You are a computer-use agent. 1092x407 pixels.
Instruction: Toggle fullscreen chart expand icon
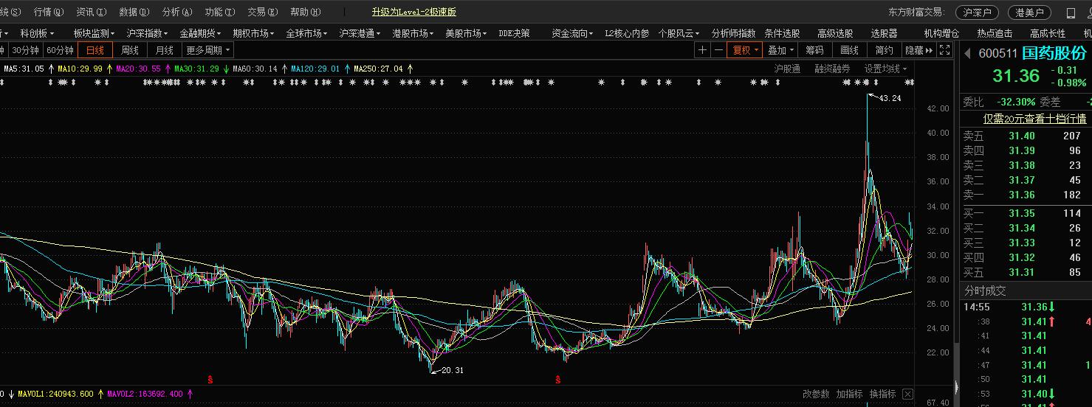pyautogui.click(x=945, y=50)
